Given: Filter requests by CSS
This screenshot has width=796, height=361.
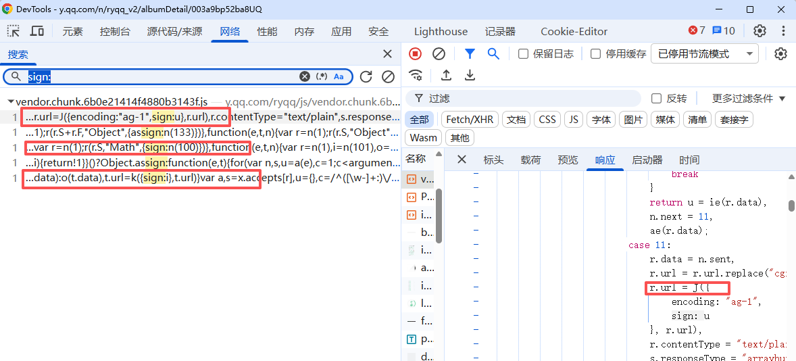Looking at the screenshot, I should pyautogui.click(x=547, y=120).
